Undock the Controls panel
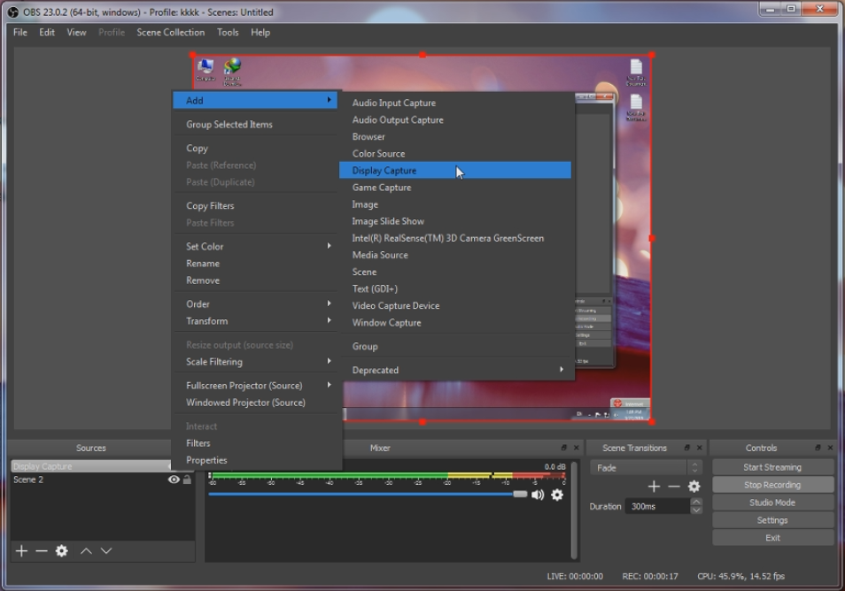Image resolution: width=845 pixels, height=591 pixels. [x=818, y=448]
